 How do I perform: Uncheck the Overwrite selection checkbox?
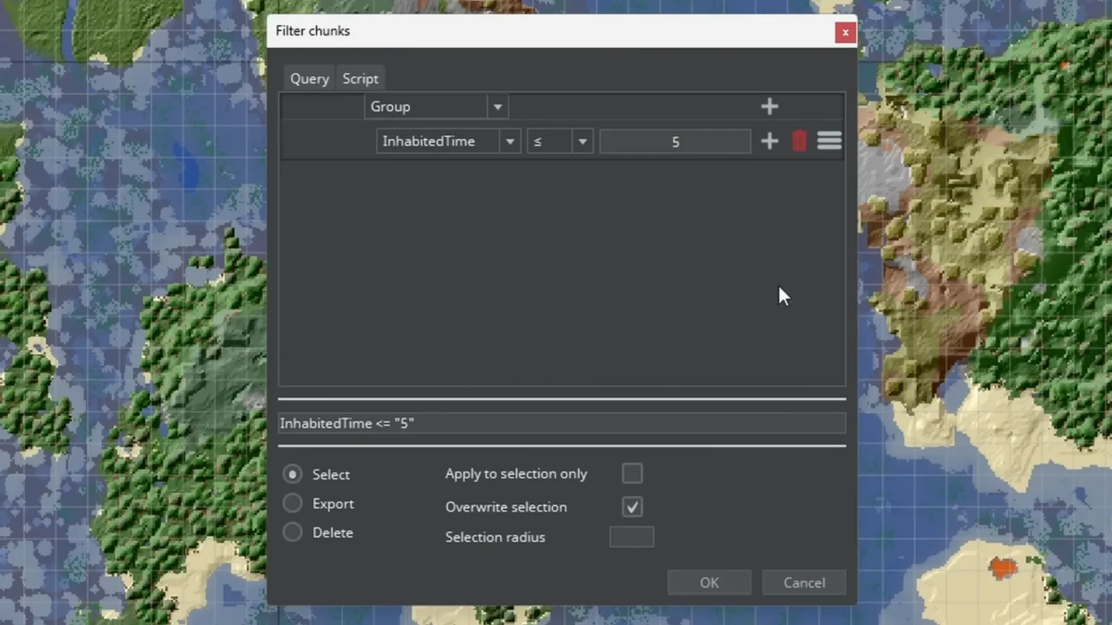coord(632,507)
